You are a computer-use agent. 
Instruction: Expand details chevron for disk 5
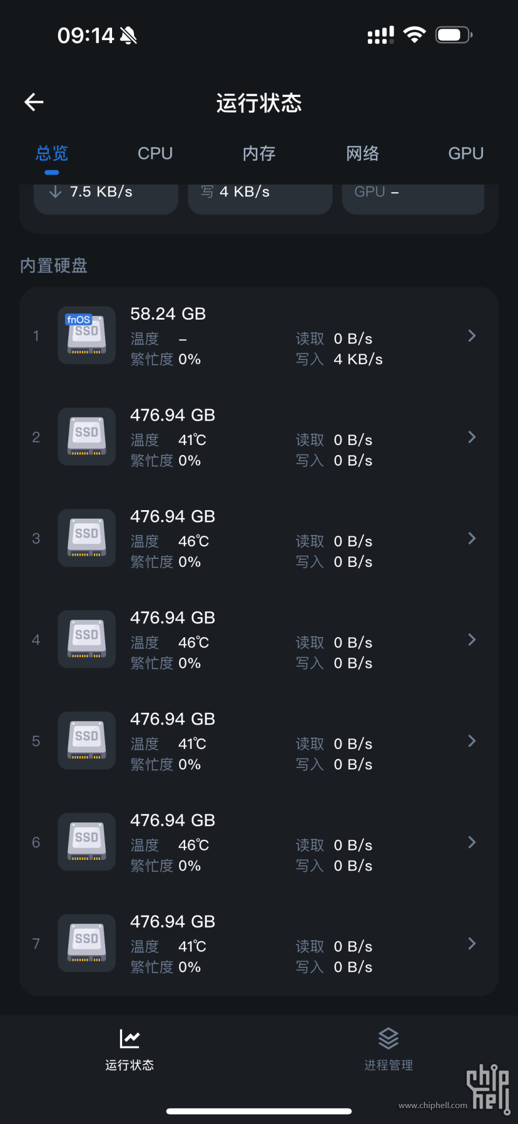(472, 741)
